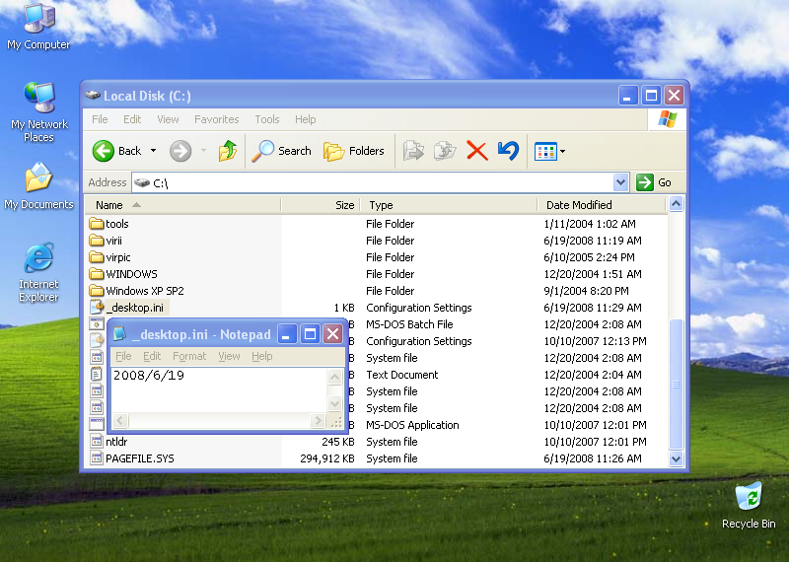Screen dimensions: 789x562
Task: Maximize the Local Disk window
Action: click(x=651, y=96)
